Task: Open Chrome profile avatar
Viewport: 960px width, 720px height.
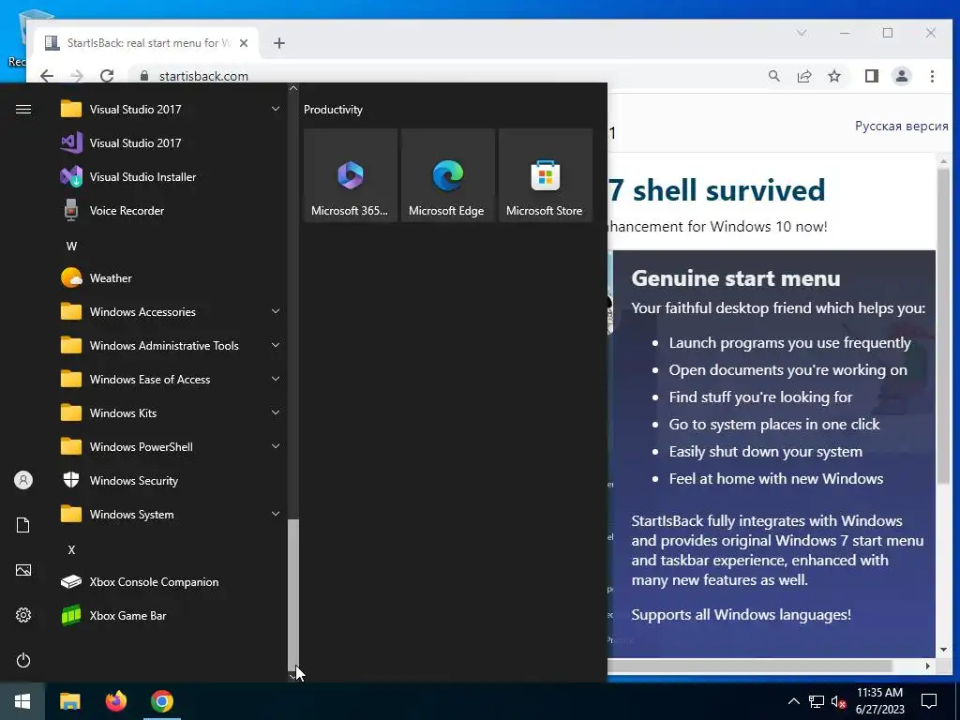Action: pos(902,76)
